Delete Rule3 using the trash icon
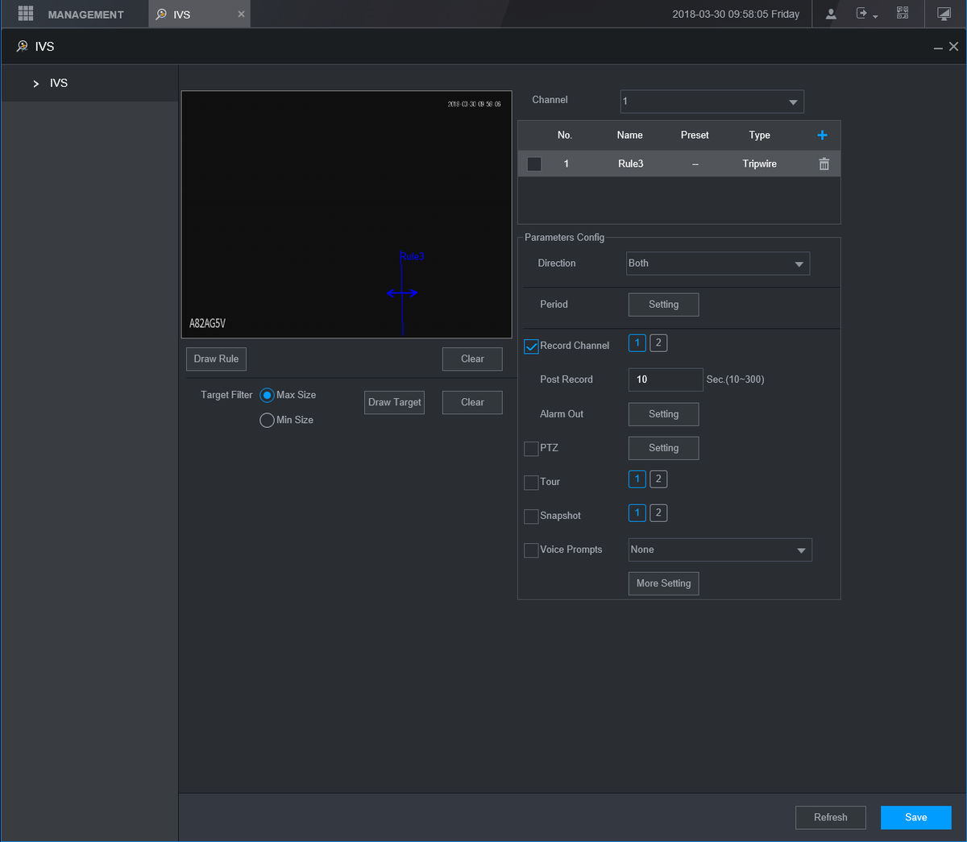 coord(824,164)
